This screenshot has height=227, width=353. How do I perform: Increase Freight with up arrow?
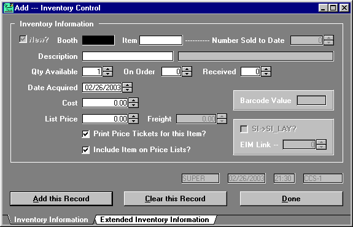[x=222, y=117]
